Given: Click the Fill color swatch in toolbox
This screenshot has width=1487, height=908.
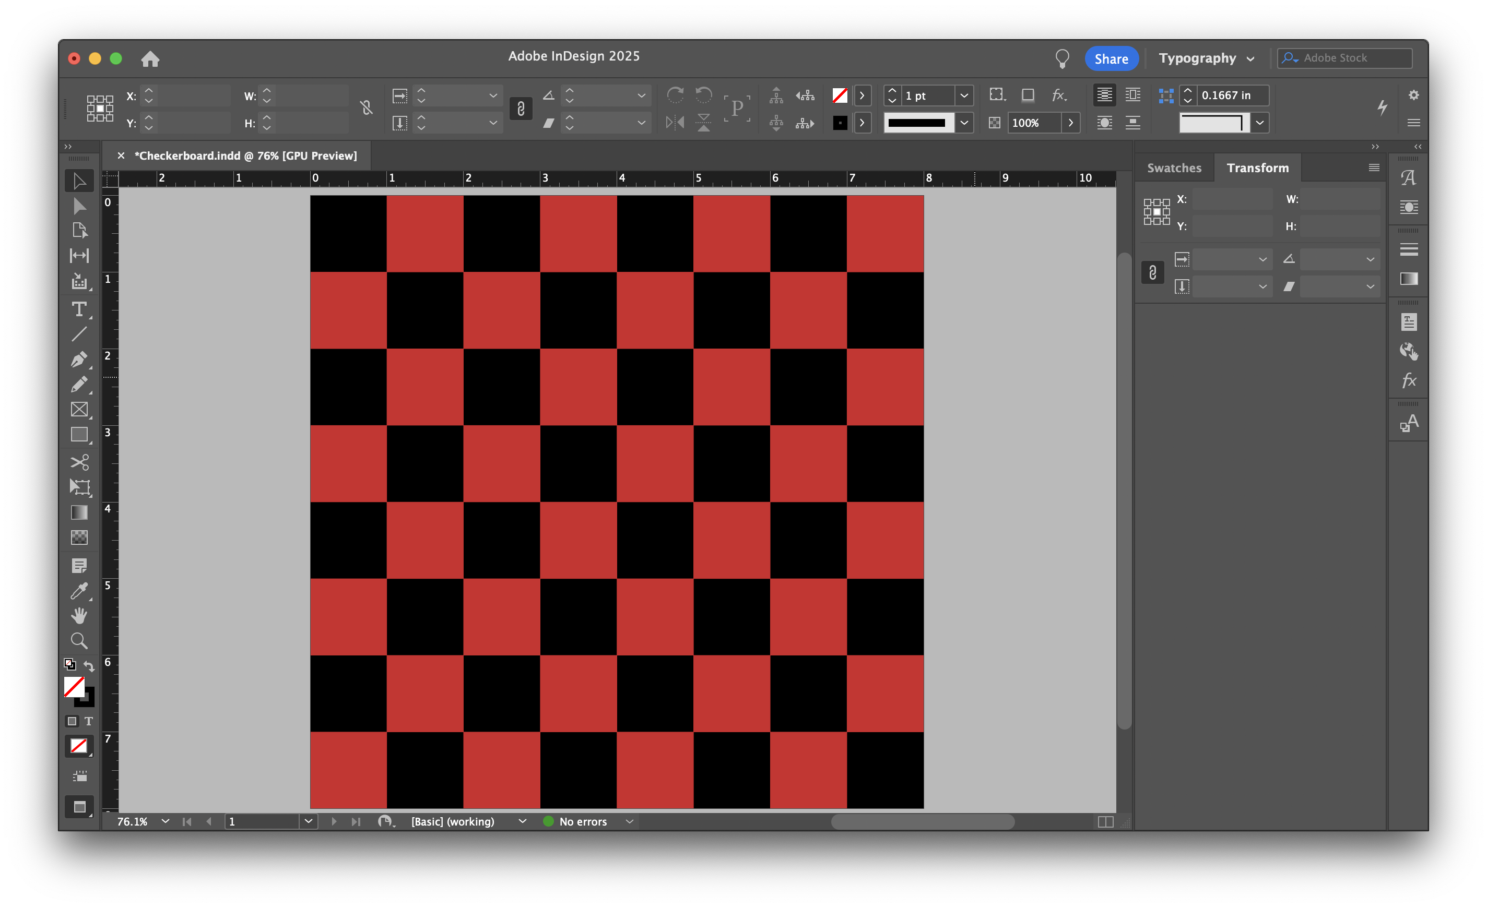Looking at the screenshot, I should coord(74,687).
